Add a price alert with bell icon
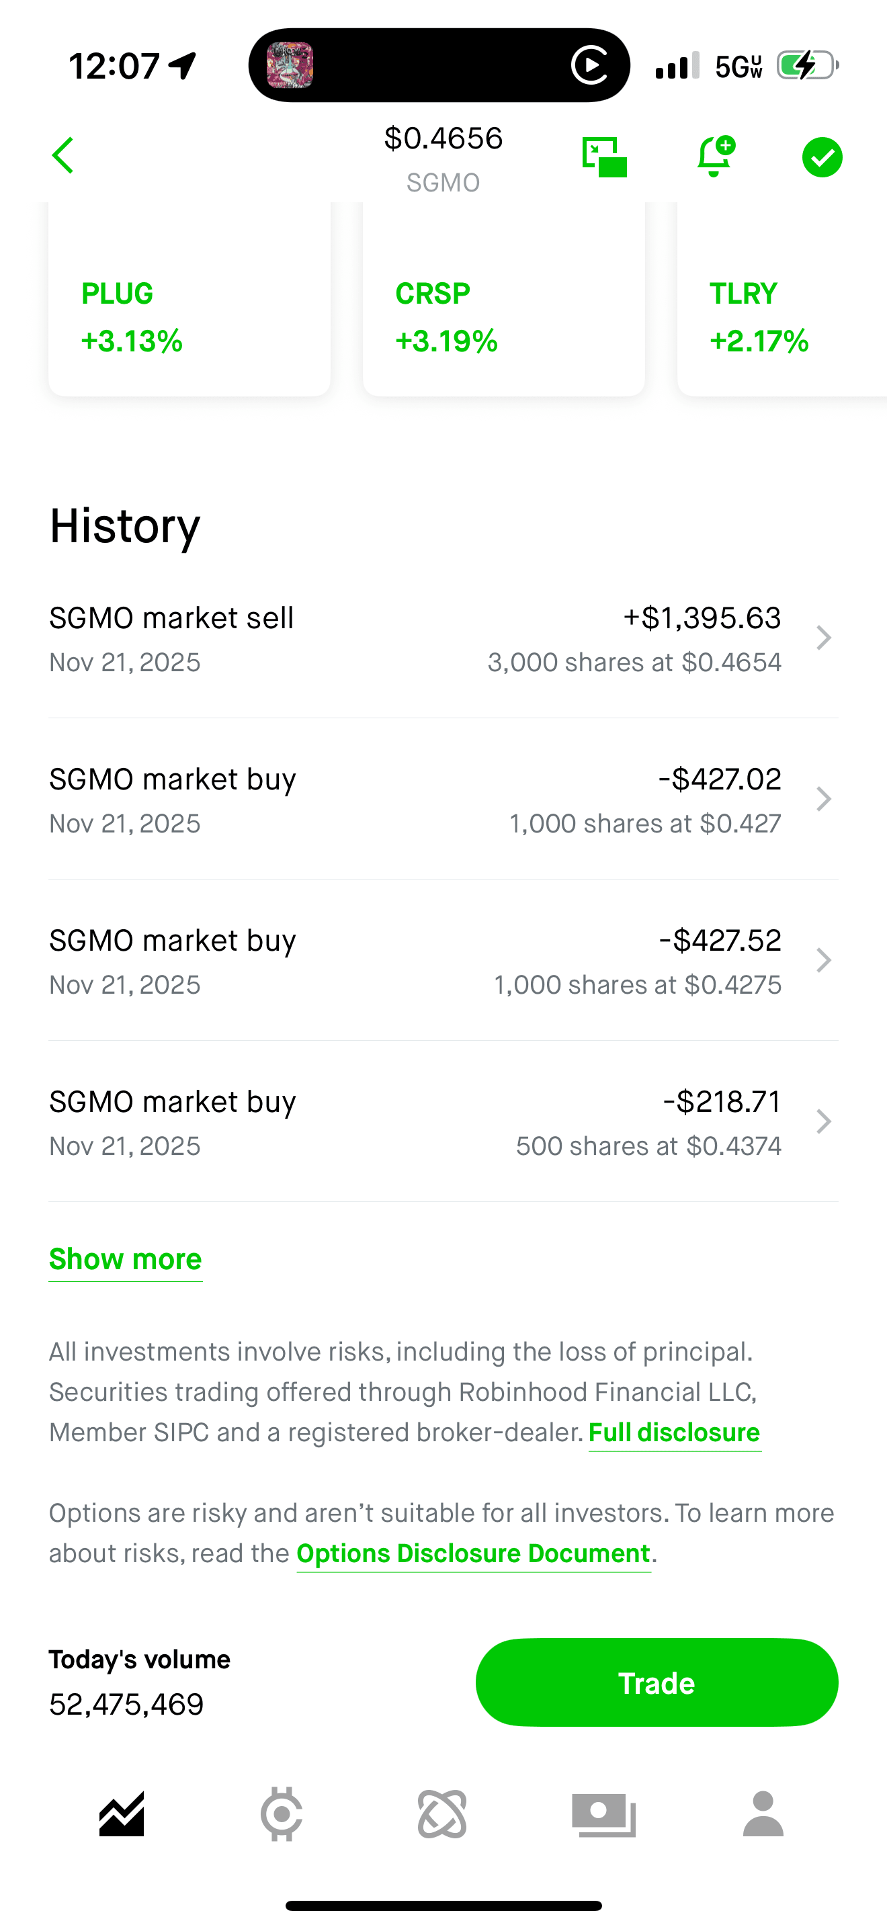887x1927 pixels. [x=715, y=157]
